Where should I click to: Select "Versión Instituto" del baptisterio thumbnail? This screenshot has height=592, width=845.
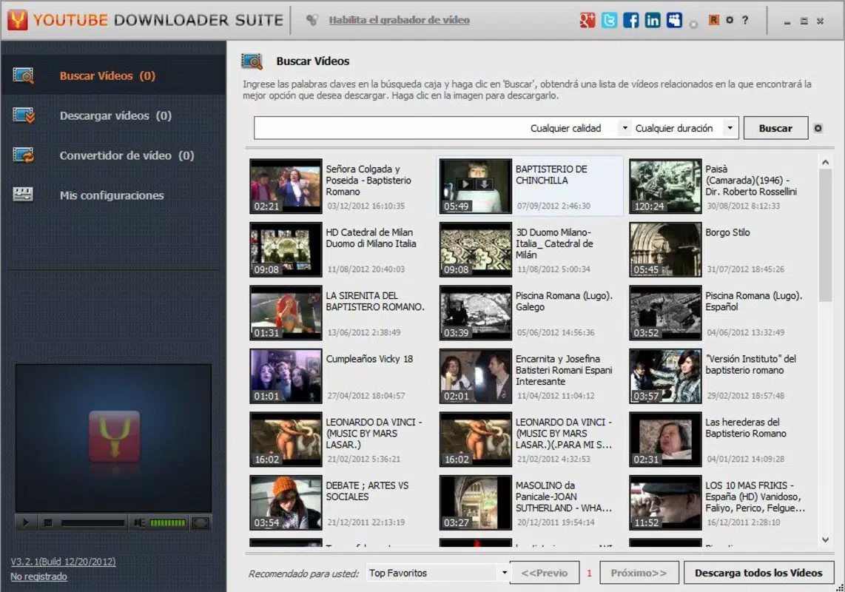click(x=665, y=376)
